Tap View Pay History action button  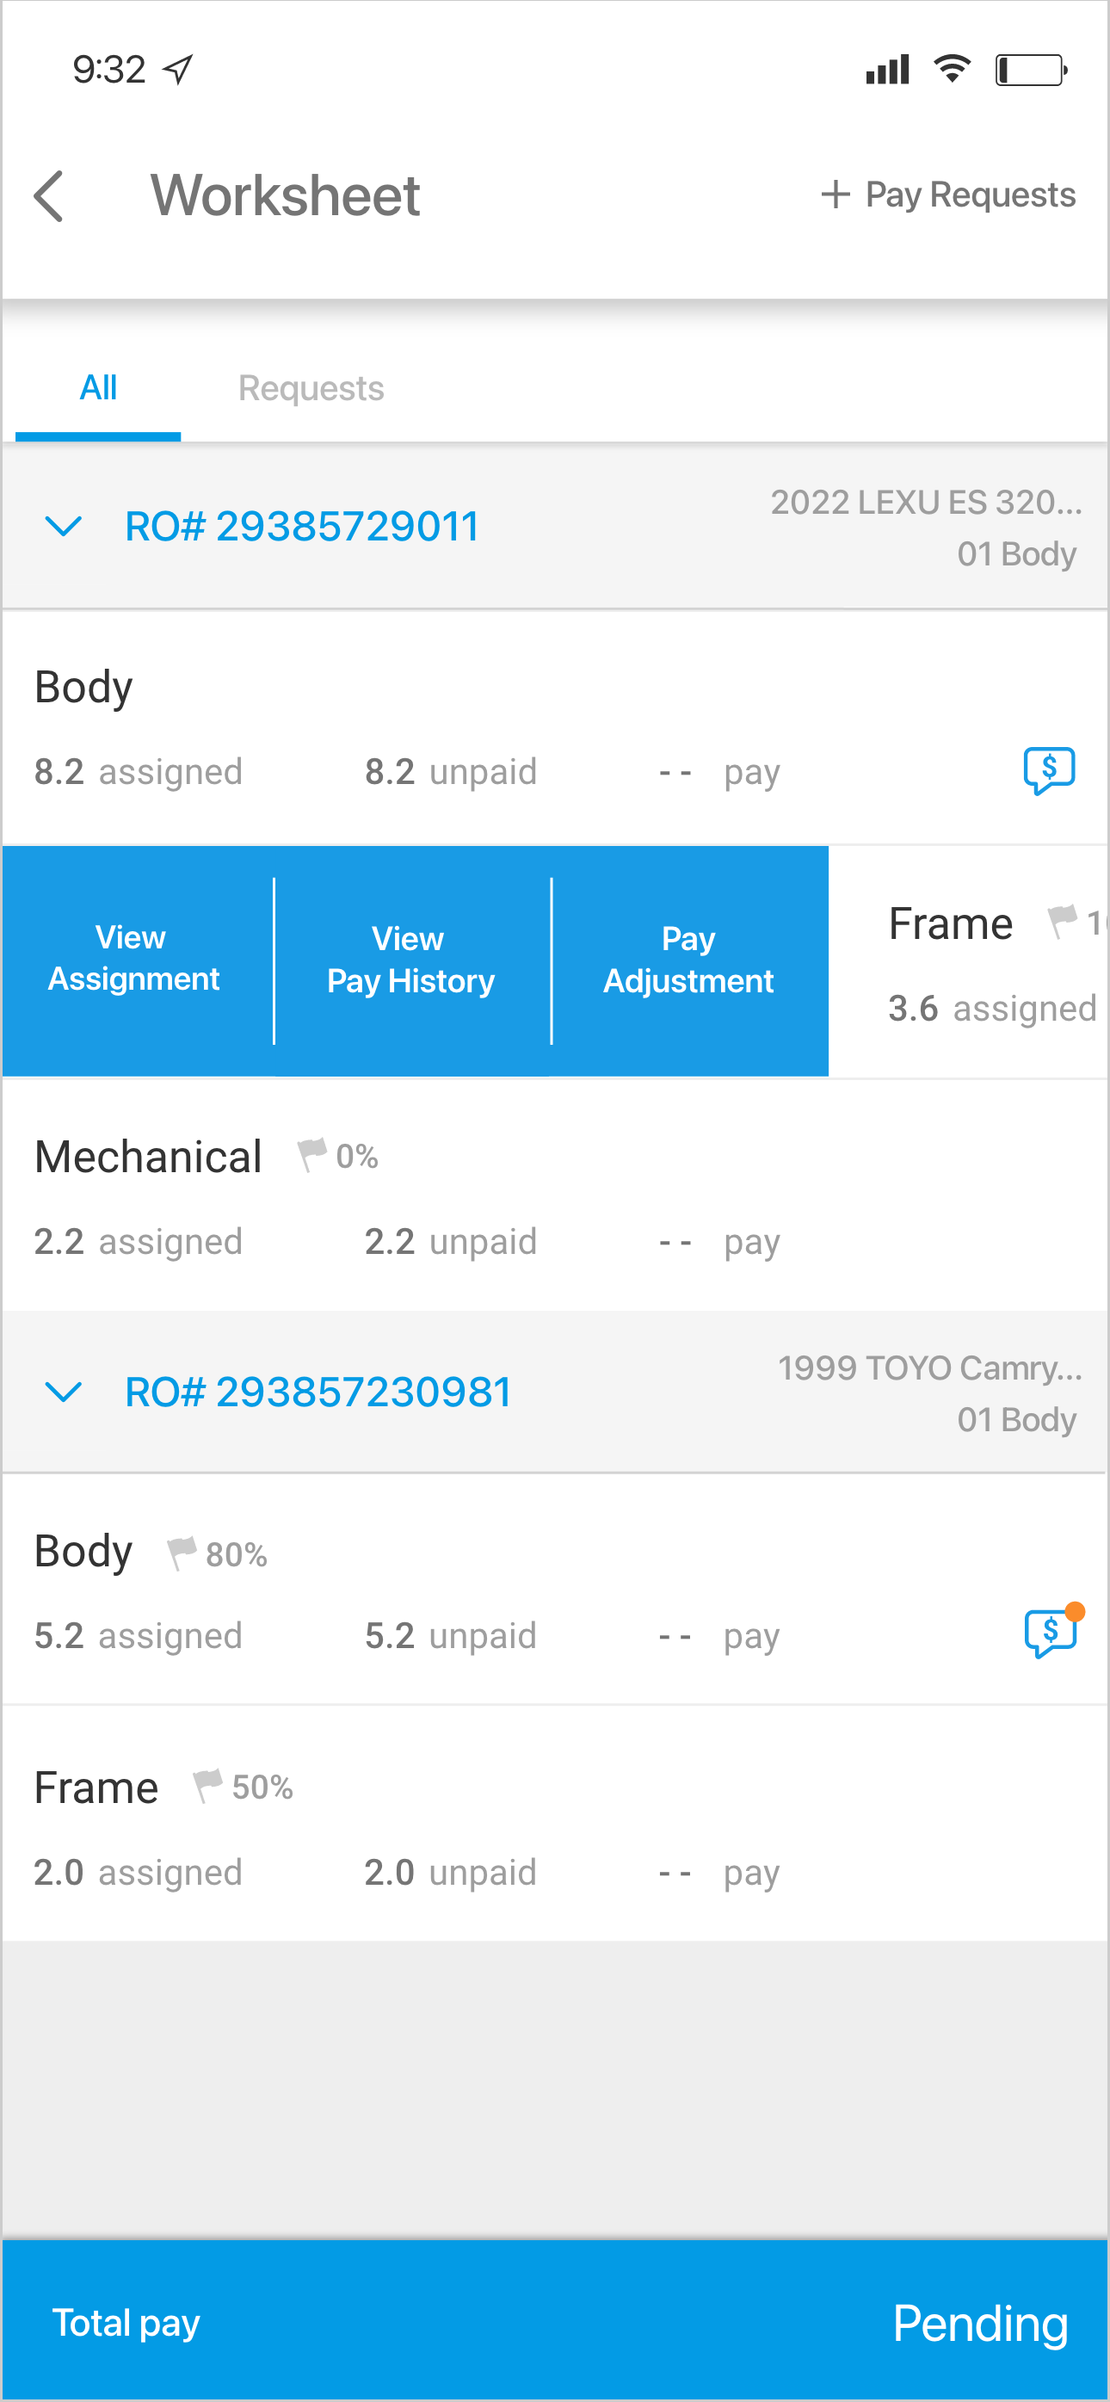point(410,960)
